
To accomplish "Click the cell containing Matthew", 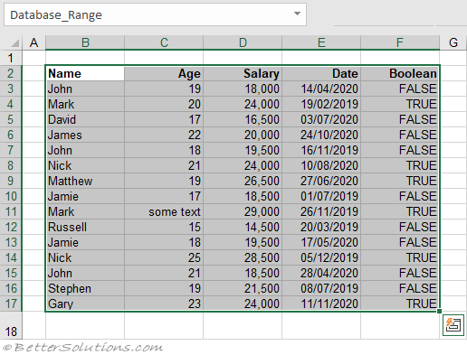I will (85, 181).
